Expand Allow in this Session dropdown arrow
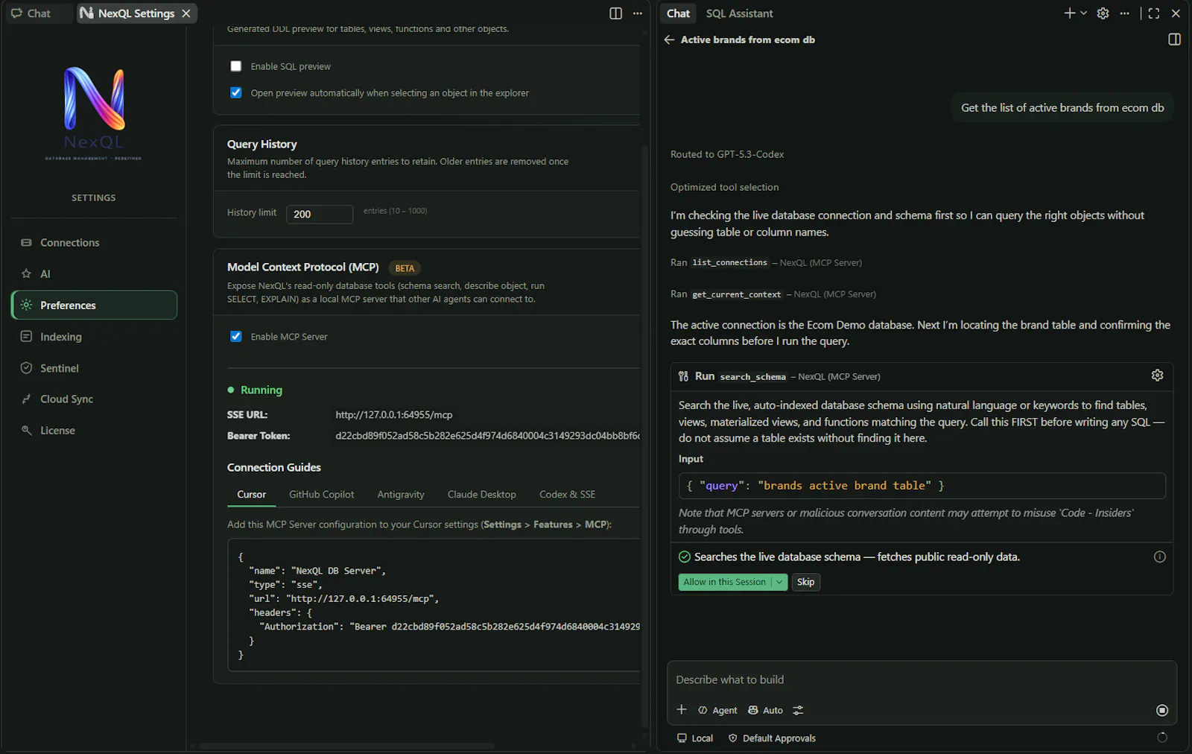 (x=779, y=582)
